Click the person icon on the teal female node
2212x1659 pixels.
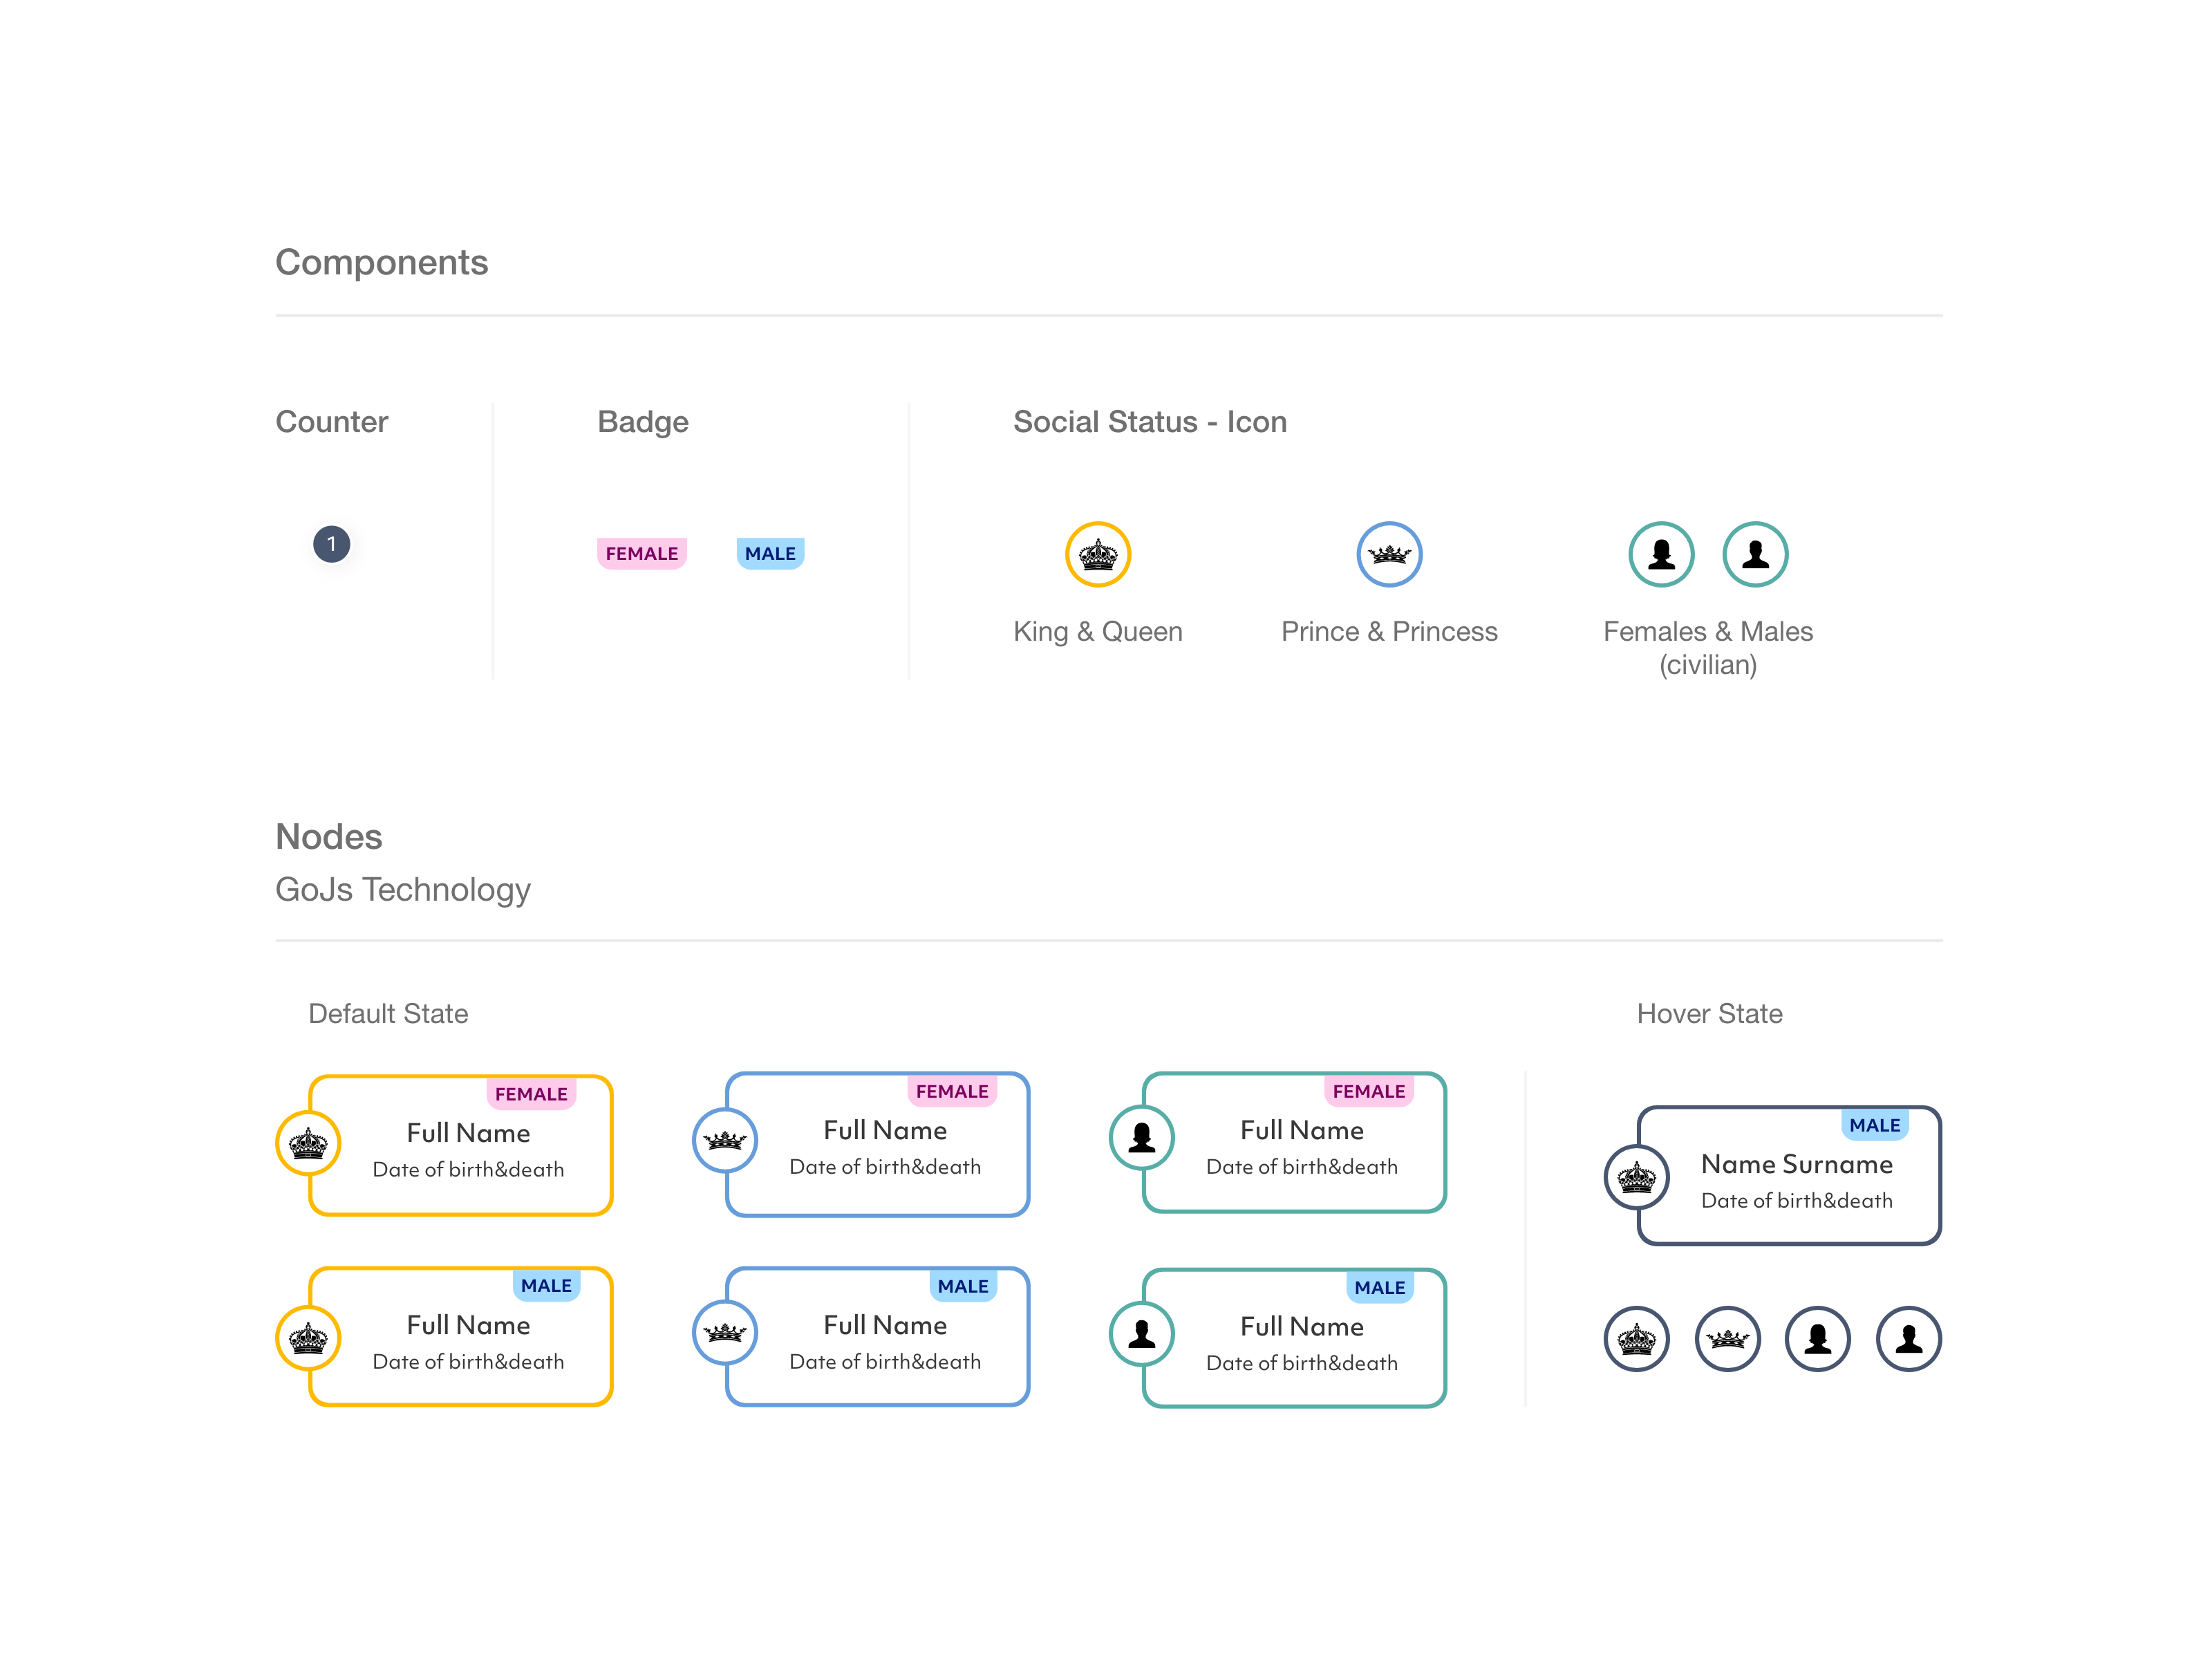coord(1141,1138)
